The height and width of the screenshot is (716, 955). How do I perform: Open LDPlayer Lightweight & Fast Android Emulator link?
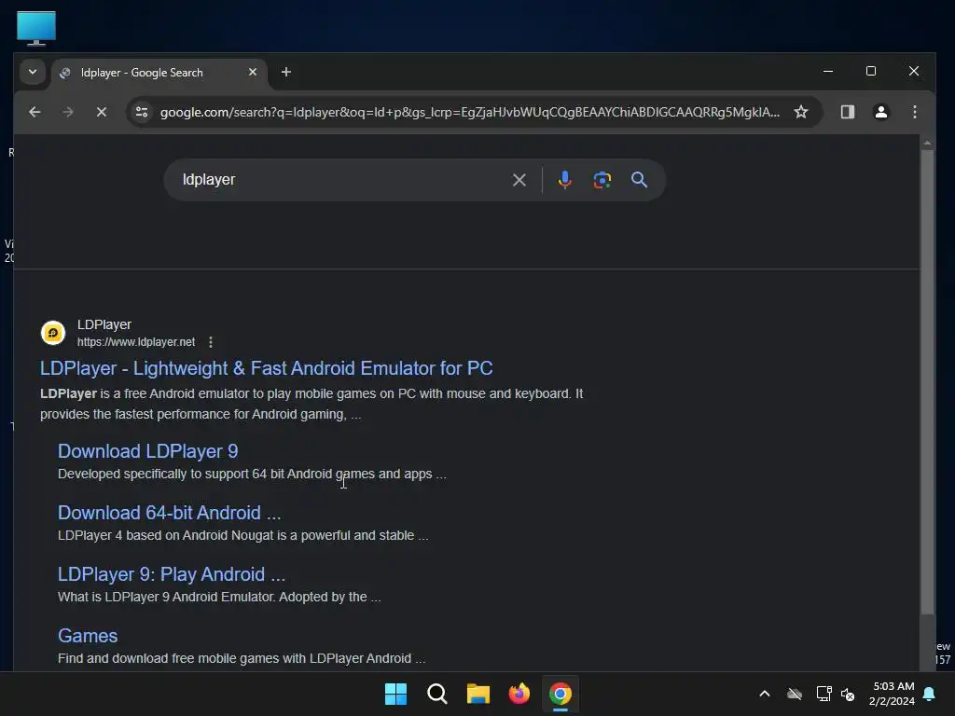(x=266, y=368)
